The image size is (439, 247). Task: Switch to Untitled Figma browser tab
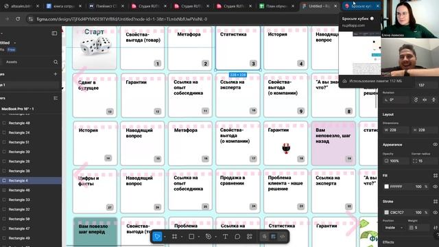(x=319, y=6)
